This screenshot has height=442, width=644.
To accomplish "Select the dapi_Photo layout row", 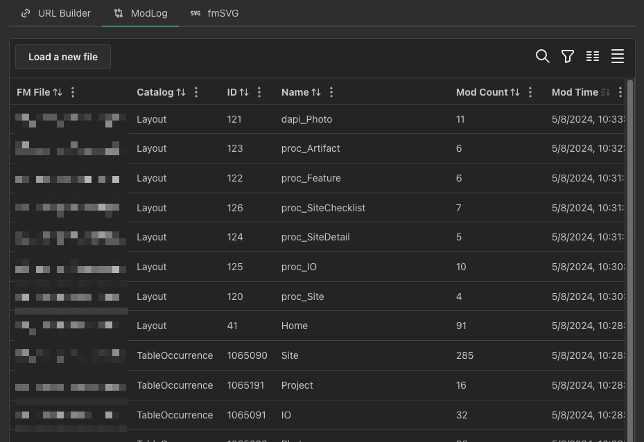I will tap(306, 119).
